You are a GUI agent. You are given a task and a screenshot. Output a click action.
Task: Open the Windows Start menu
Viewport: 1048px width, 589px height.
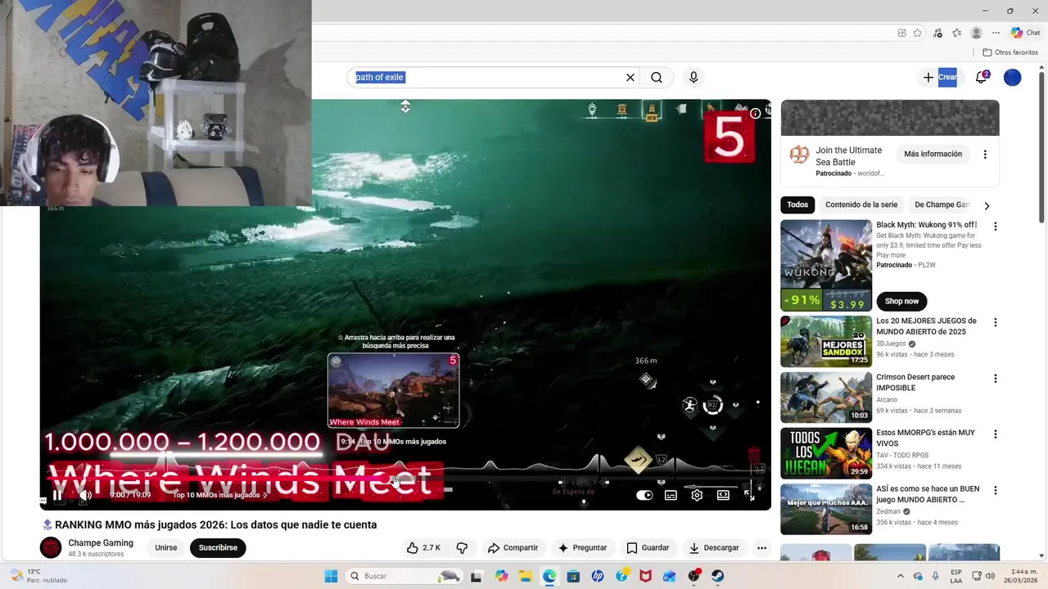point(331,576)
